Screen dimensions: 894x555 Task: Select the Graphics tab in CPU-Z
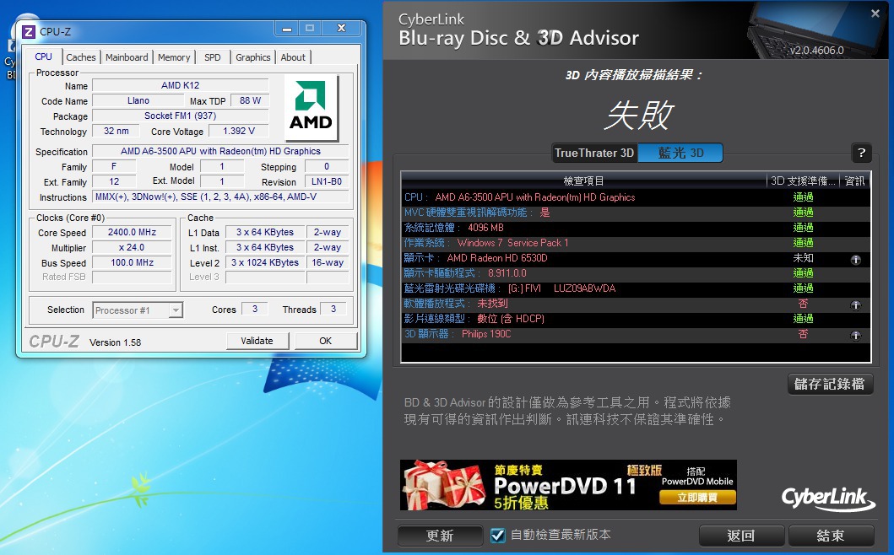(253, 57)
